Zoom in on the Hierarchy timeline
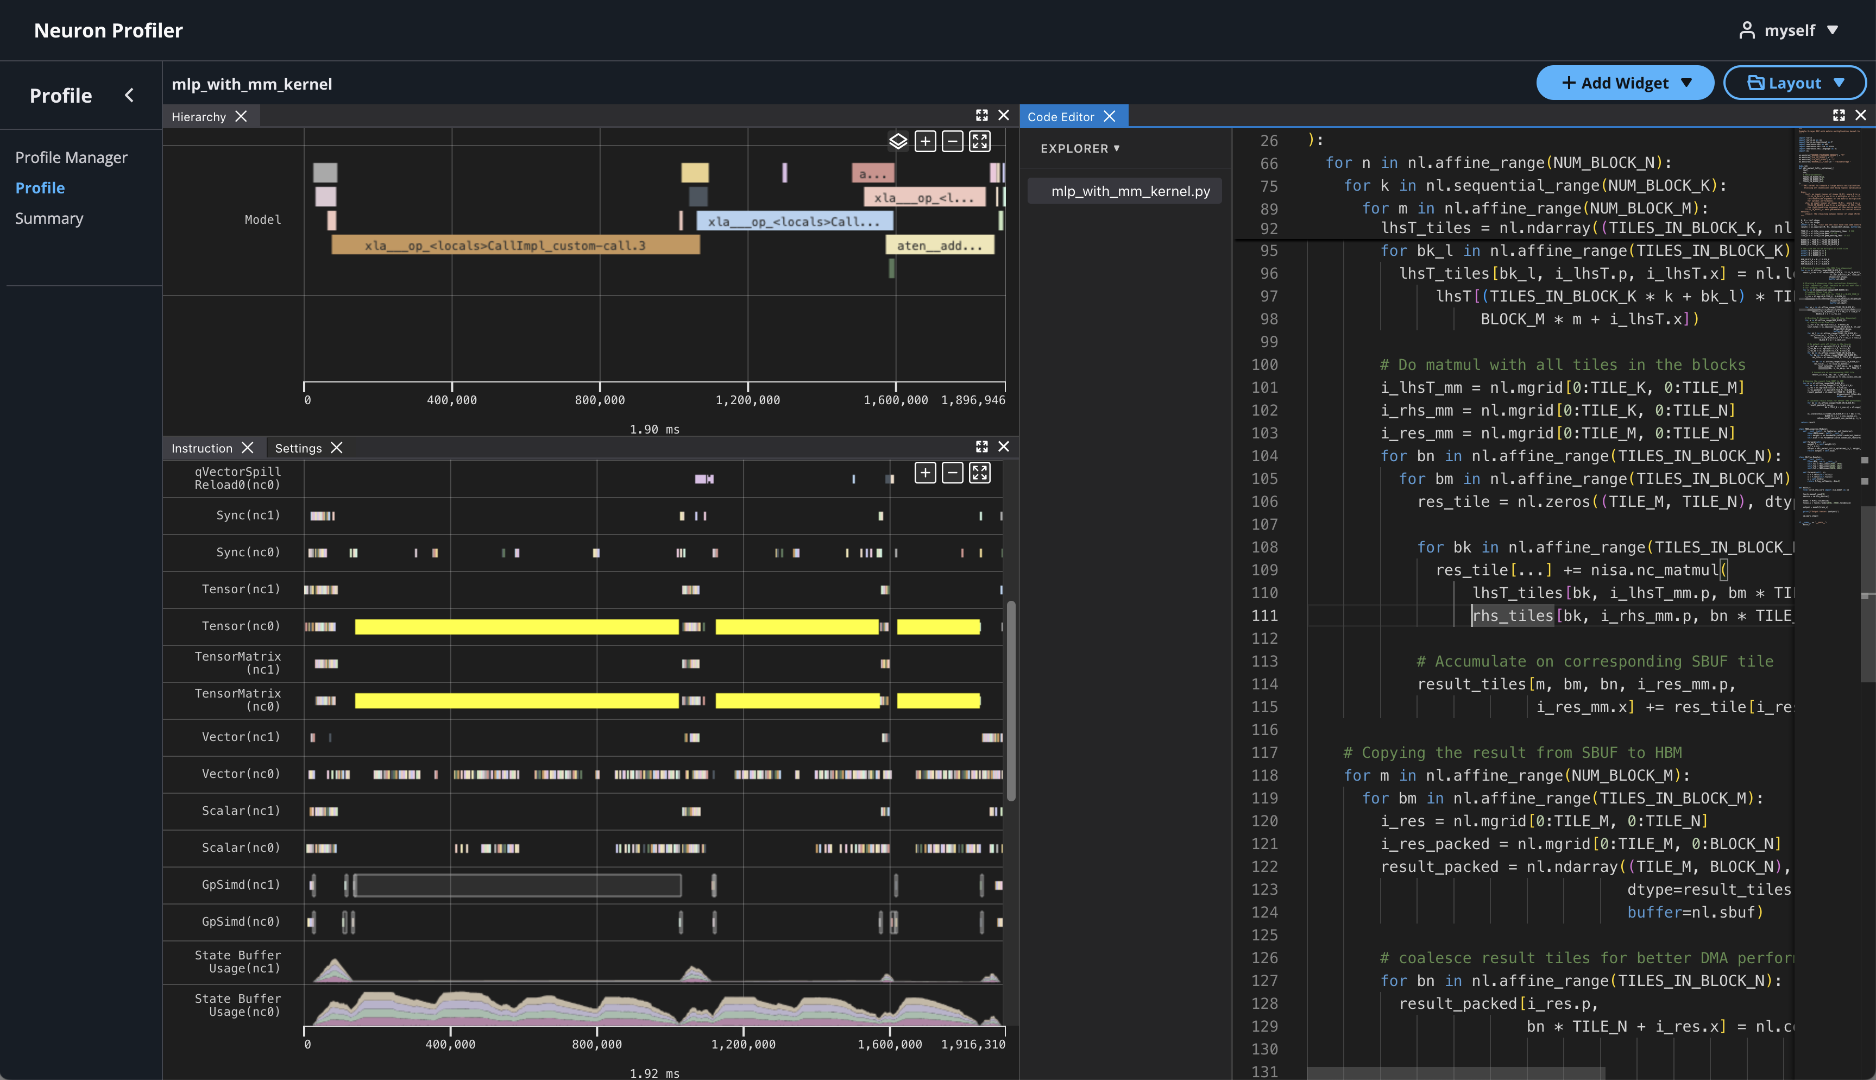The height and width of the screenshot is (1080, 1876). (926, 141)
